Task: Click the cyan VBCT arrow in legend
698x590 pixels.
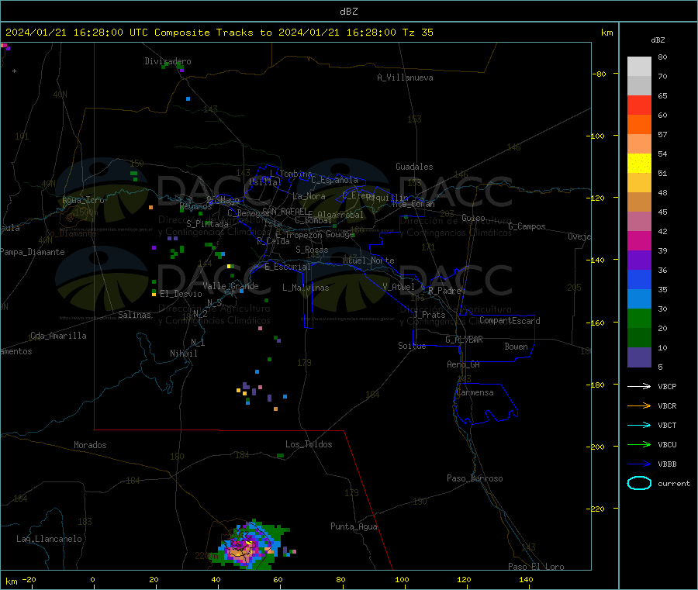Action: pyautogui.click(x=639, y=425)
